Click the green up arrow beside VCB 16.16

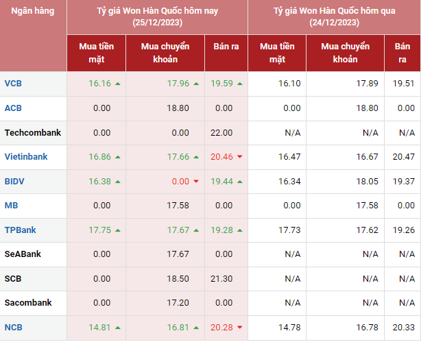click(x=118, y=84)
